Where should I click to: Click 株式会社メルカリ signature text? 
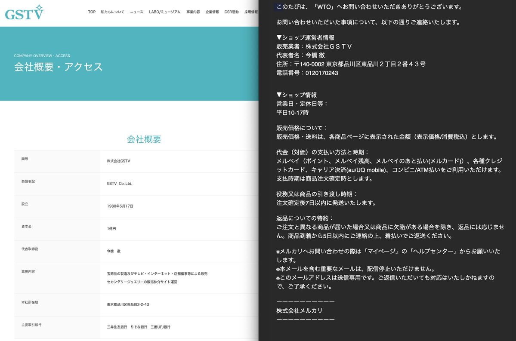tap(299, 310)
